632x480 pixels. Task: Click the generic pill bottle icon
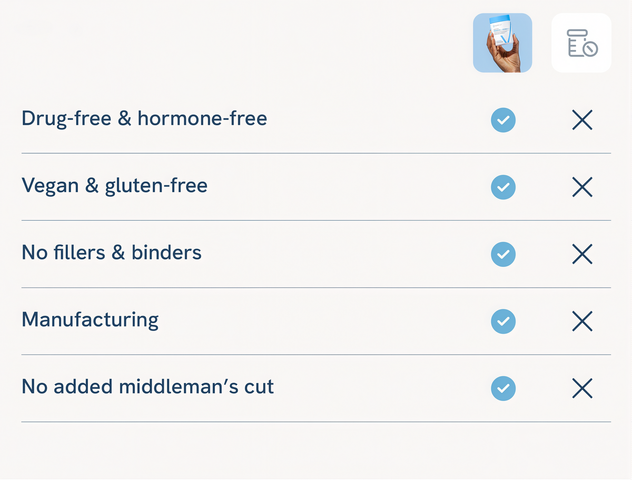(x=581, y=43)
